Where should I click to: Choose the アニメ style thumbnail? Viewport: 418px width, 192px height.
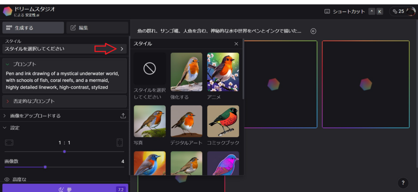pyautogui.click(x=223, y=72)
